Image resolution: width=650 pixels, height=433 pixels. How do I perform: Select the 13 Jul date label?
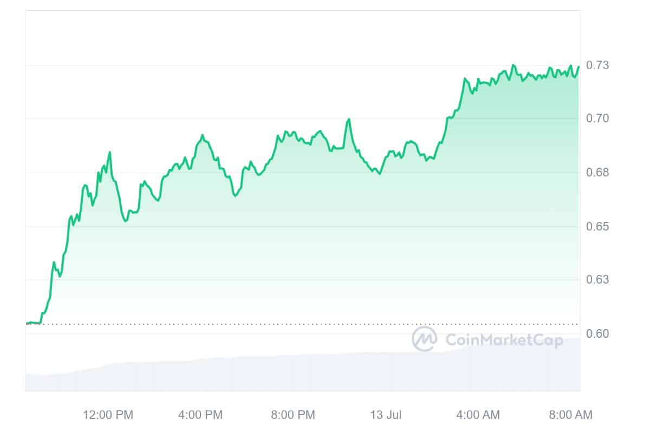[385, 415]
